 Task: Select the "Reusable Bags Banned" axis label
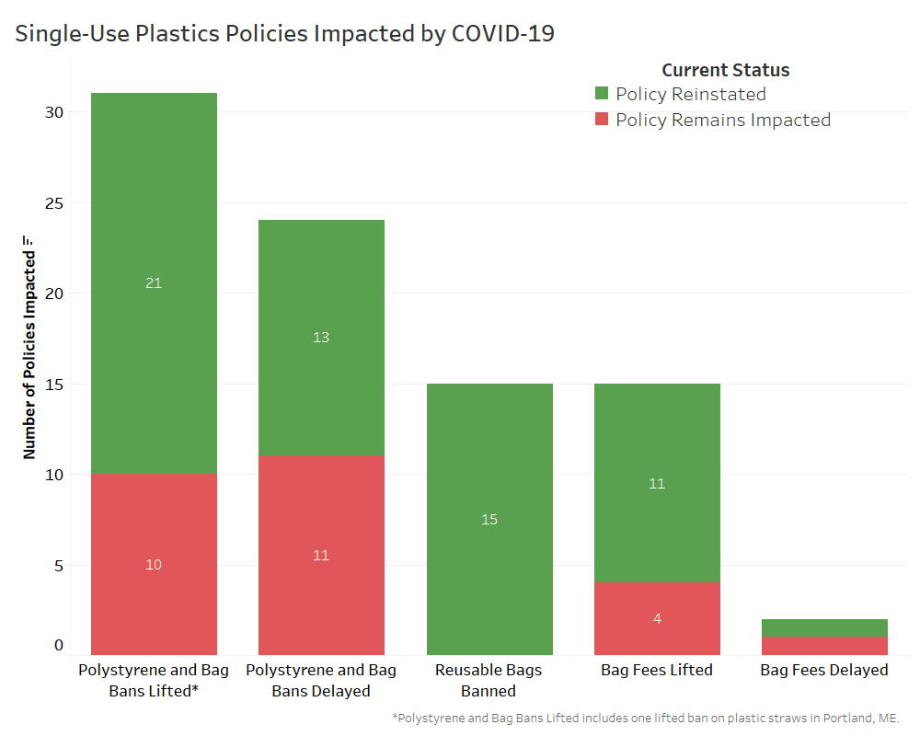[x=489, y=680]
